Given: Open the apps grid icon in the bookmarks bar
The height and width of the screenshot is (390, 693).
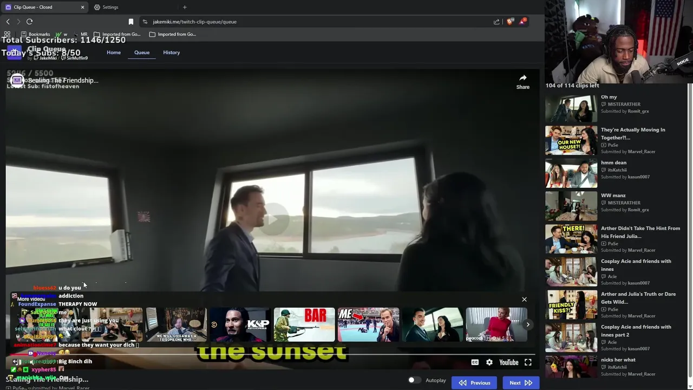Looking at the screenshot, I should [7, 34].
